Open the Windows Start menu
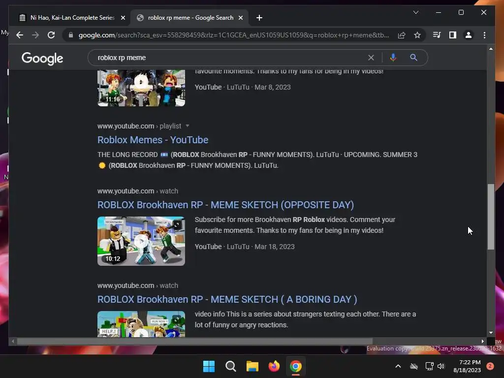Image resolution: width=504 pixels, height=378 pixels. 209,366
